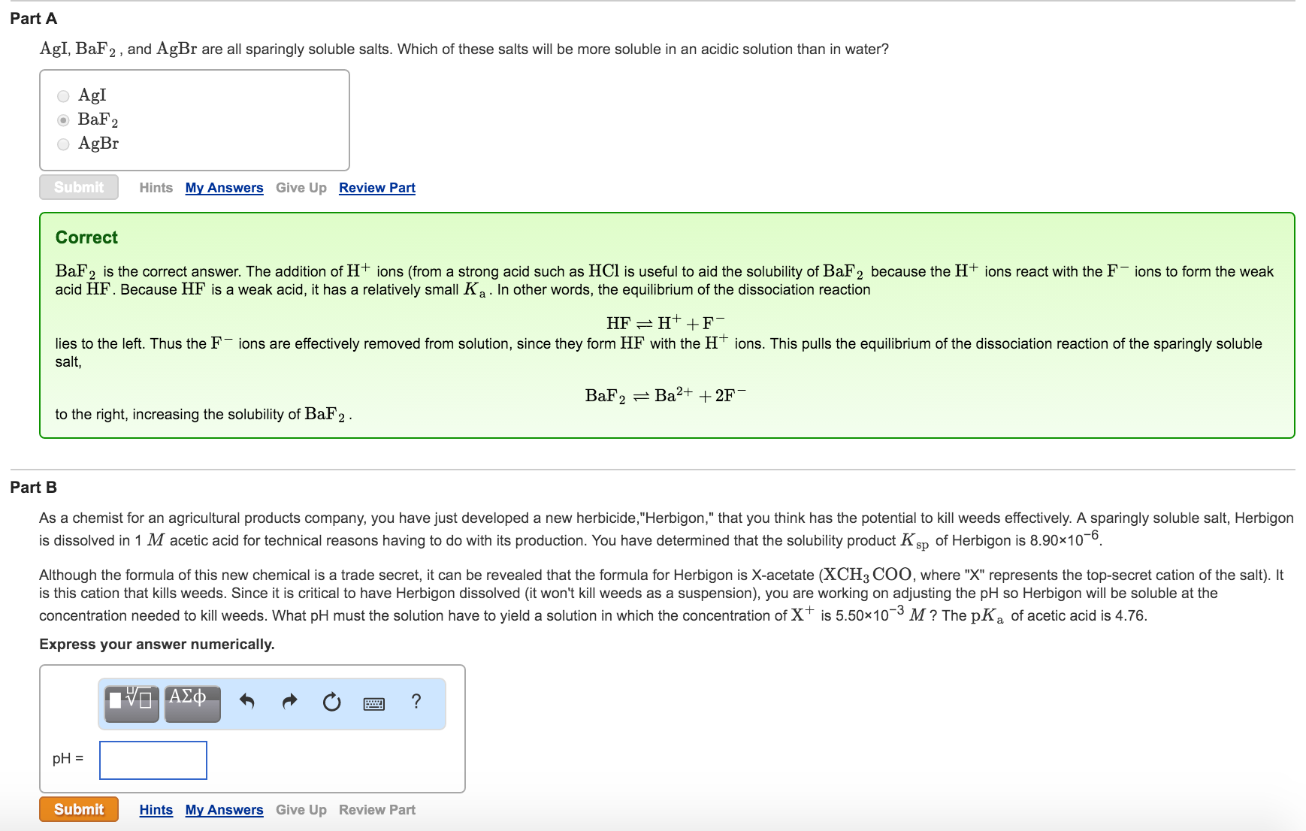View My Answers for Part B

[223, 809]
